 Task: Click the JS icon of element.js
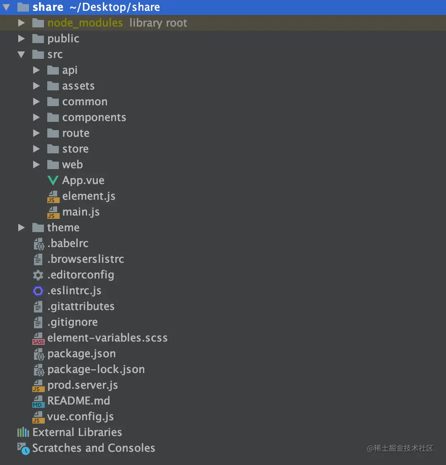point(53,196)
